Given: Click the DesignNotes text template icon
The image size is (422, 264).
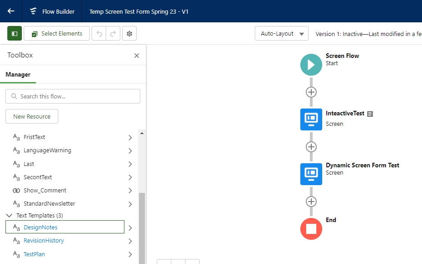Looking at the screenshot, I should point(16,228).
